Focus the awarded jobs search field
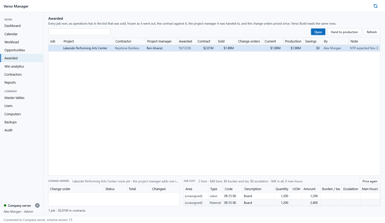385x223 pixels. pyautogui.click(x=79, y=32)
